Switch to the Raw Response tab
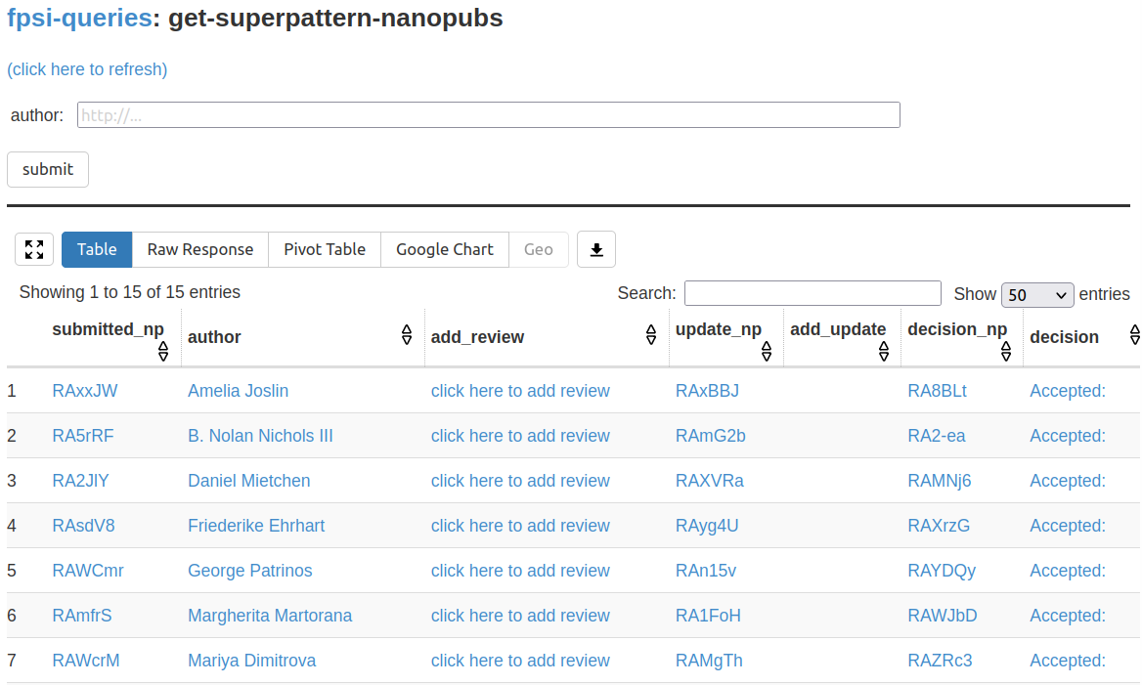Screen dimensions: 1142x685 [x=200, y=249]
